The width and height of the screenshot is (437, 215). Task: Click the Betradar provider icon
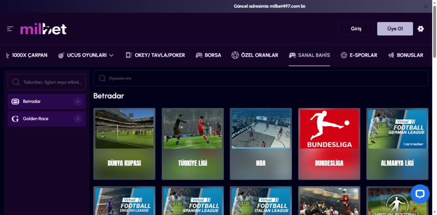(x=15, y=102)
